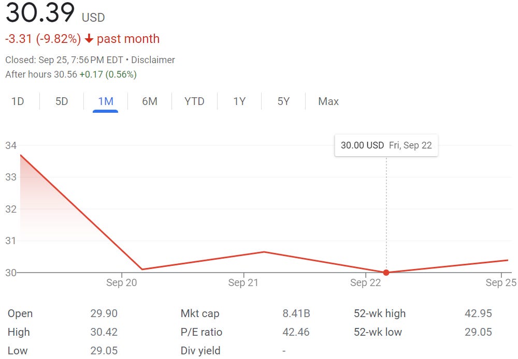Select the 1Y time range
The height and width of the screenshot is (359, 518).
pyautogui.click(x=239, y=101)
